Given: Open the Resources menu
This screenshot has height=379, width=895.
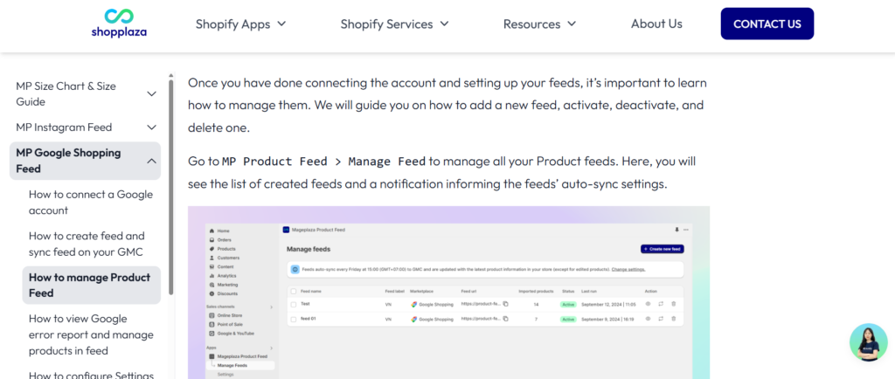Looking at the screenshot, I should point(539,24).
